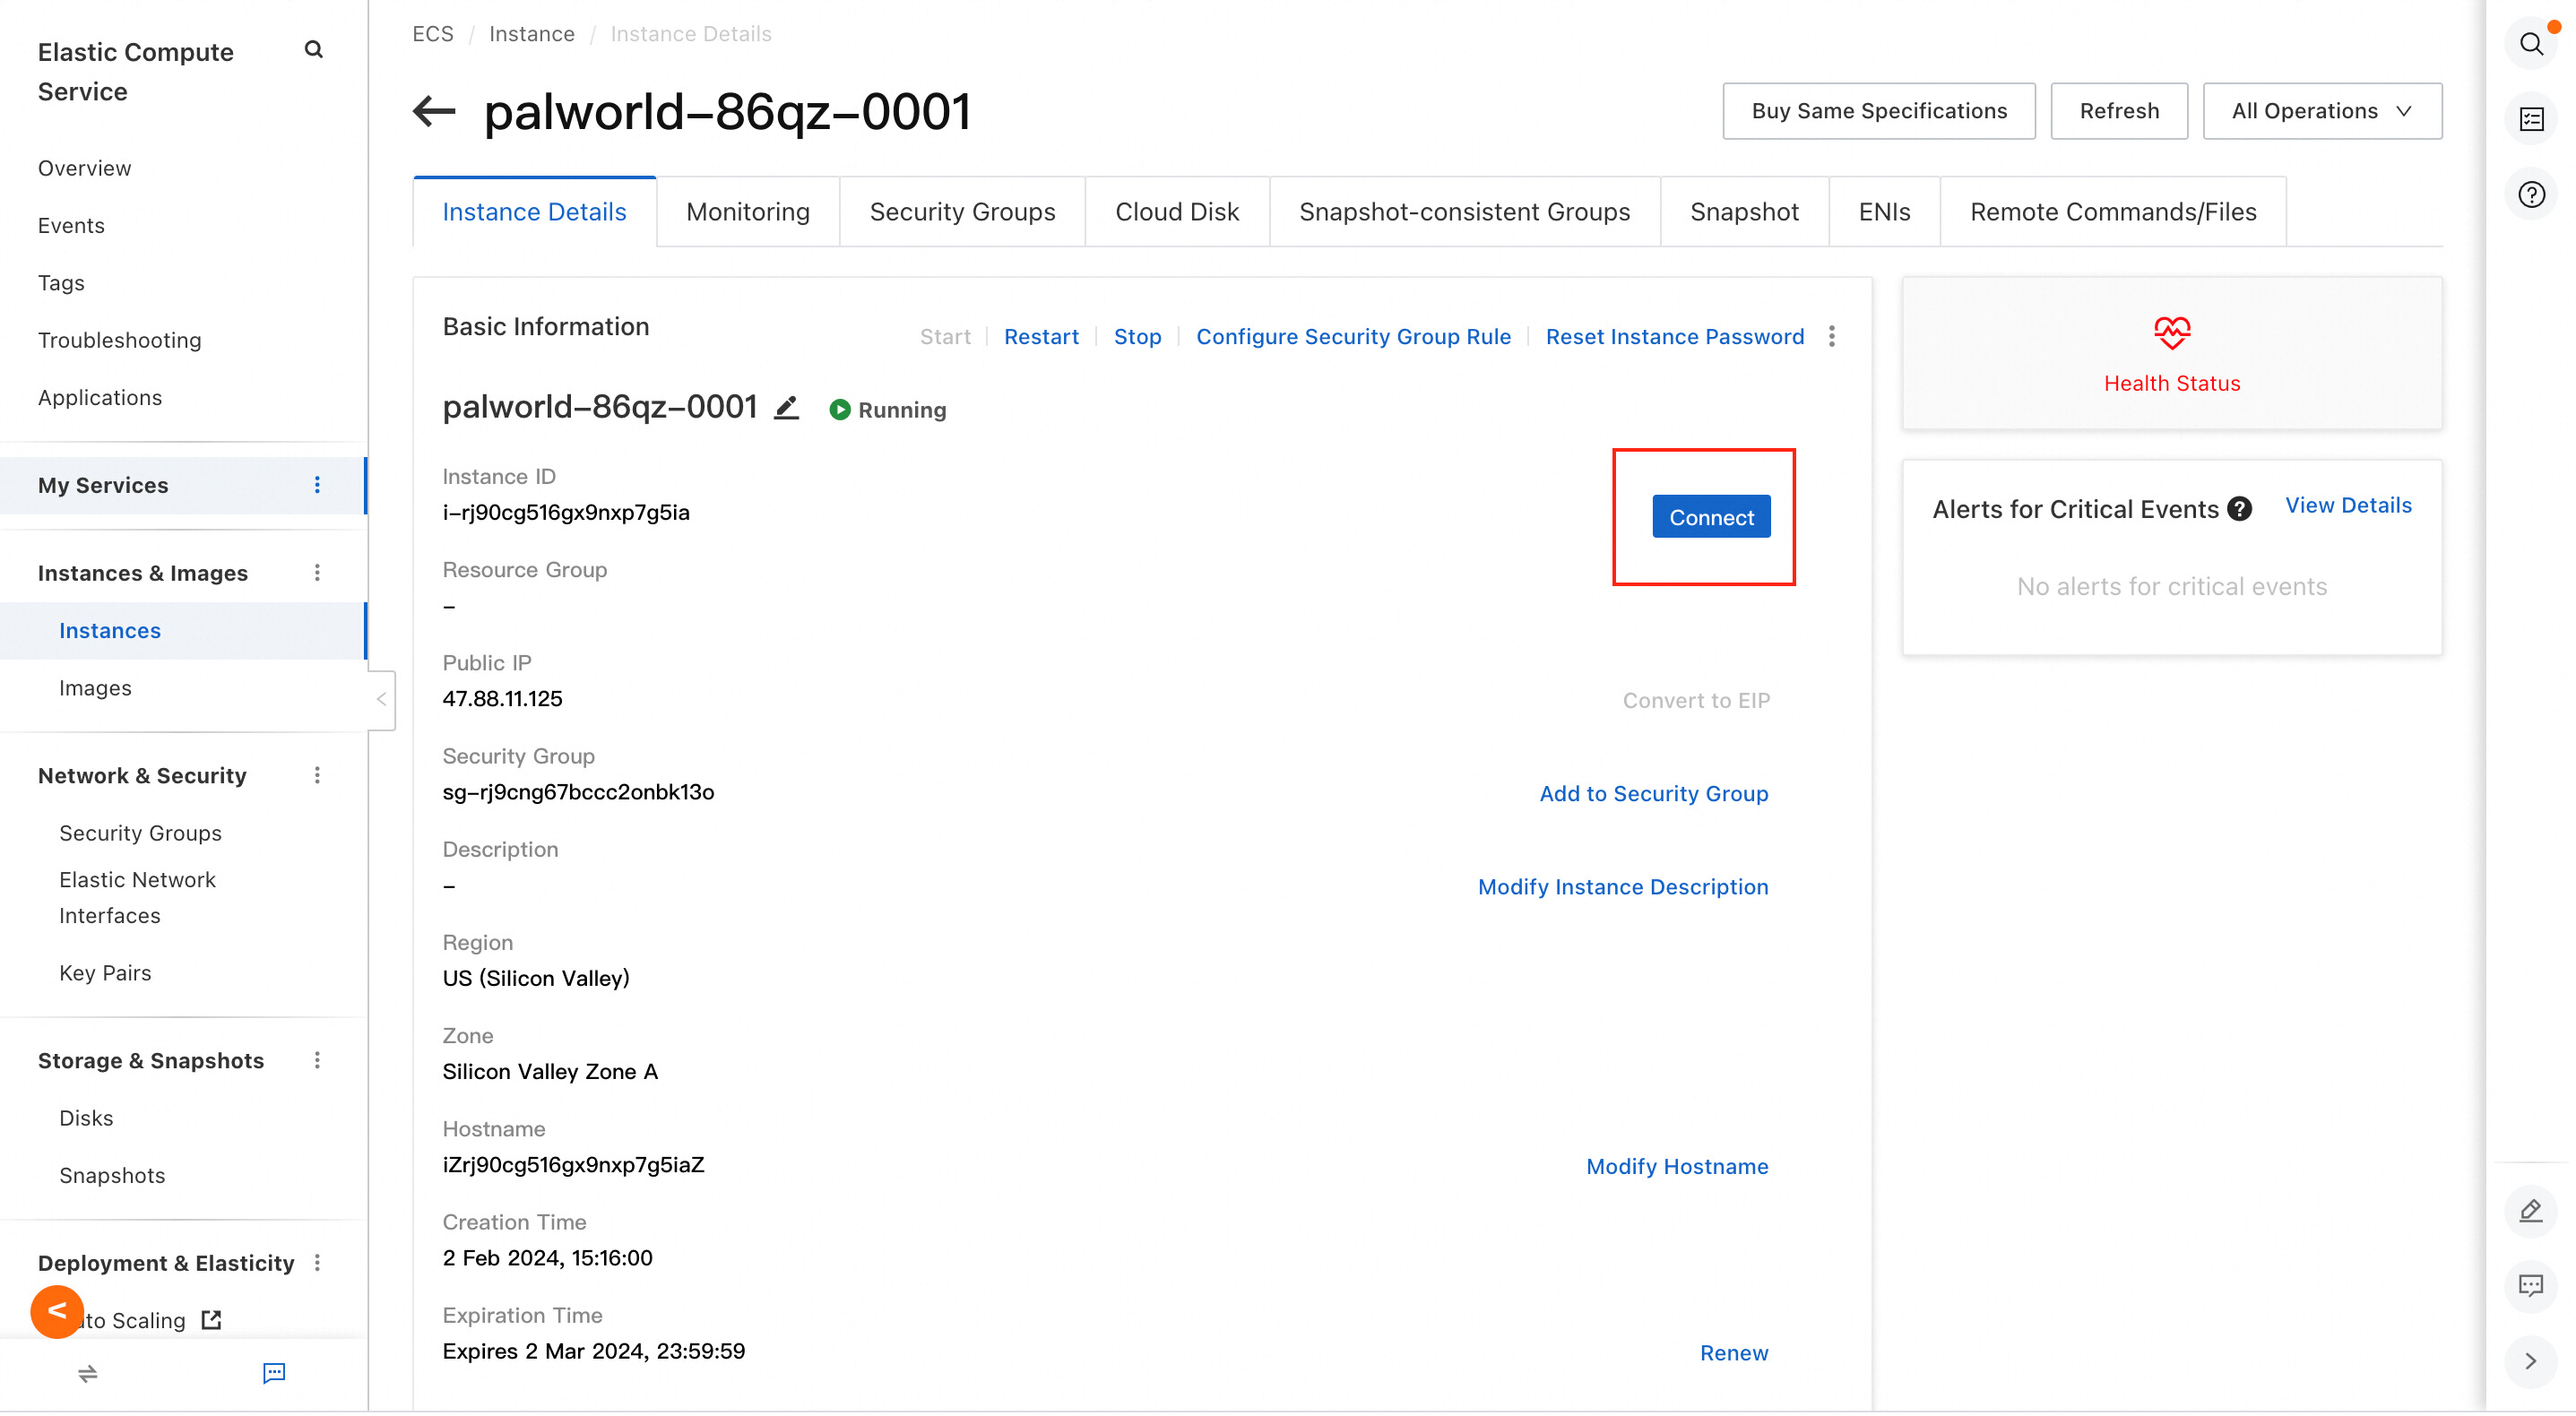This screenshot has width=2576, height=1416.
Task: Click the external link icon next to Auto Scaling
Action: 211,1320
